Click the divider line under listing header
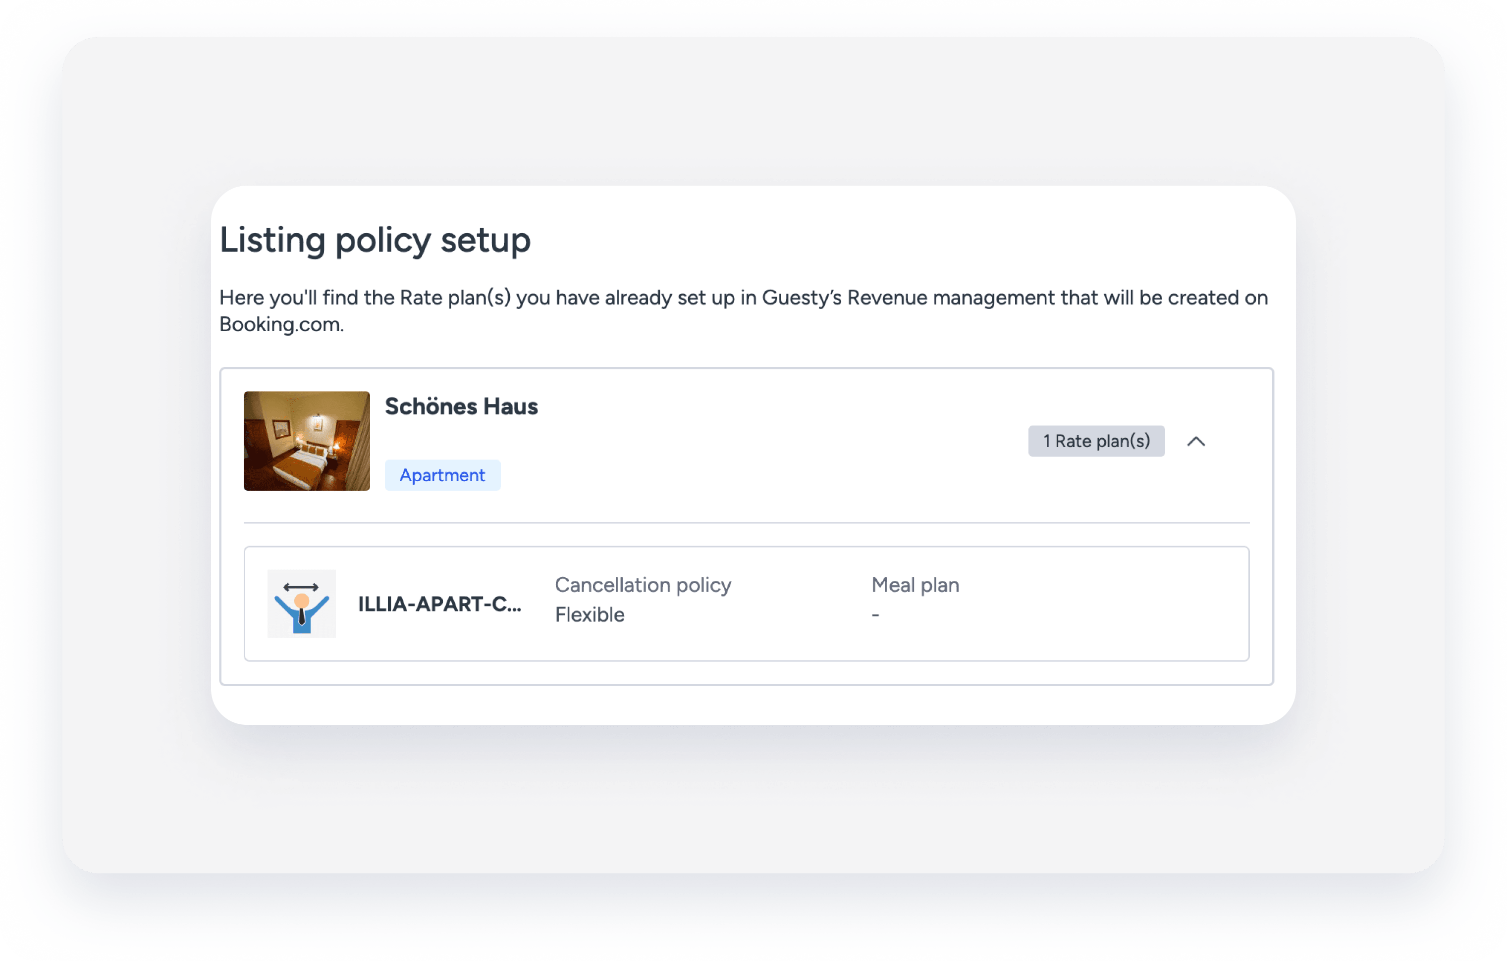This screenshot has width=1507, height=961. tap(746, 522)
